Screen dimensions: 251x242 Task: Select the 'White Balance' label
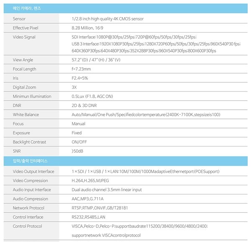pyautogui.click(x=26, y=115)
